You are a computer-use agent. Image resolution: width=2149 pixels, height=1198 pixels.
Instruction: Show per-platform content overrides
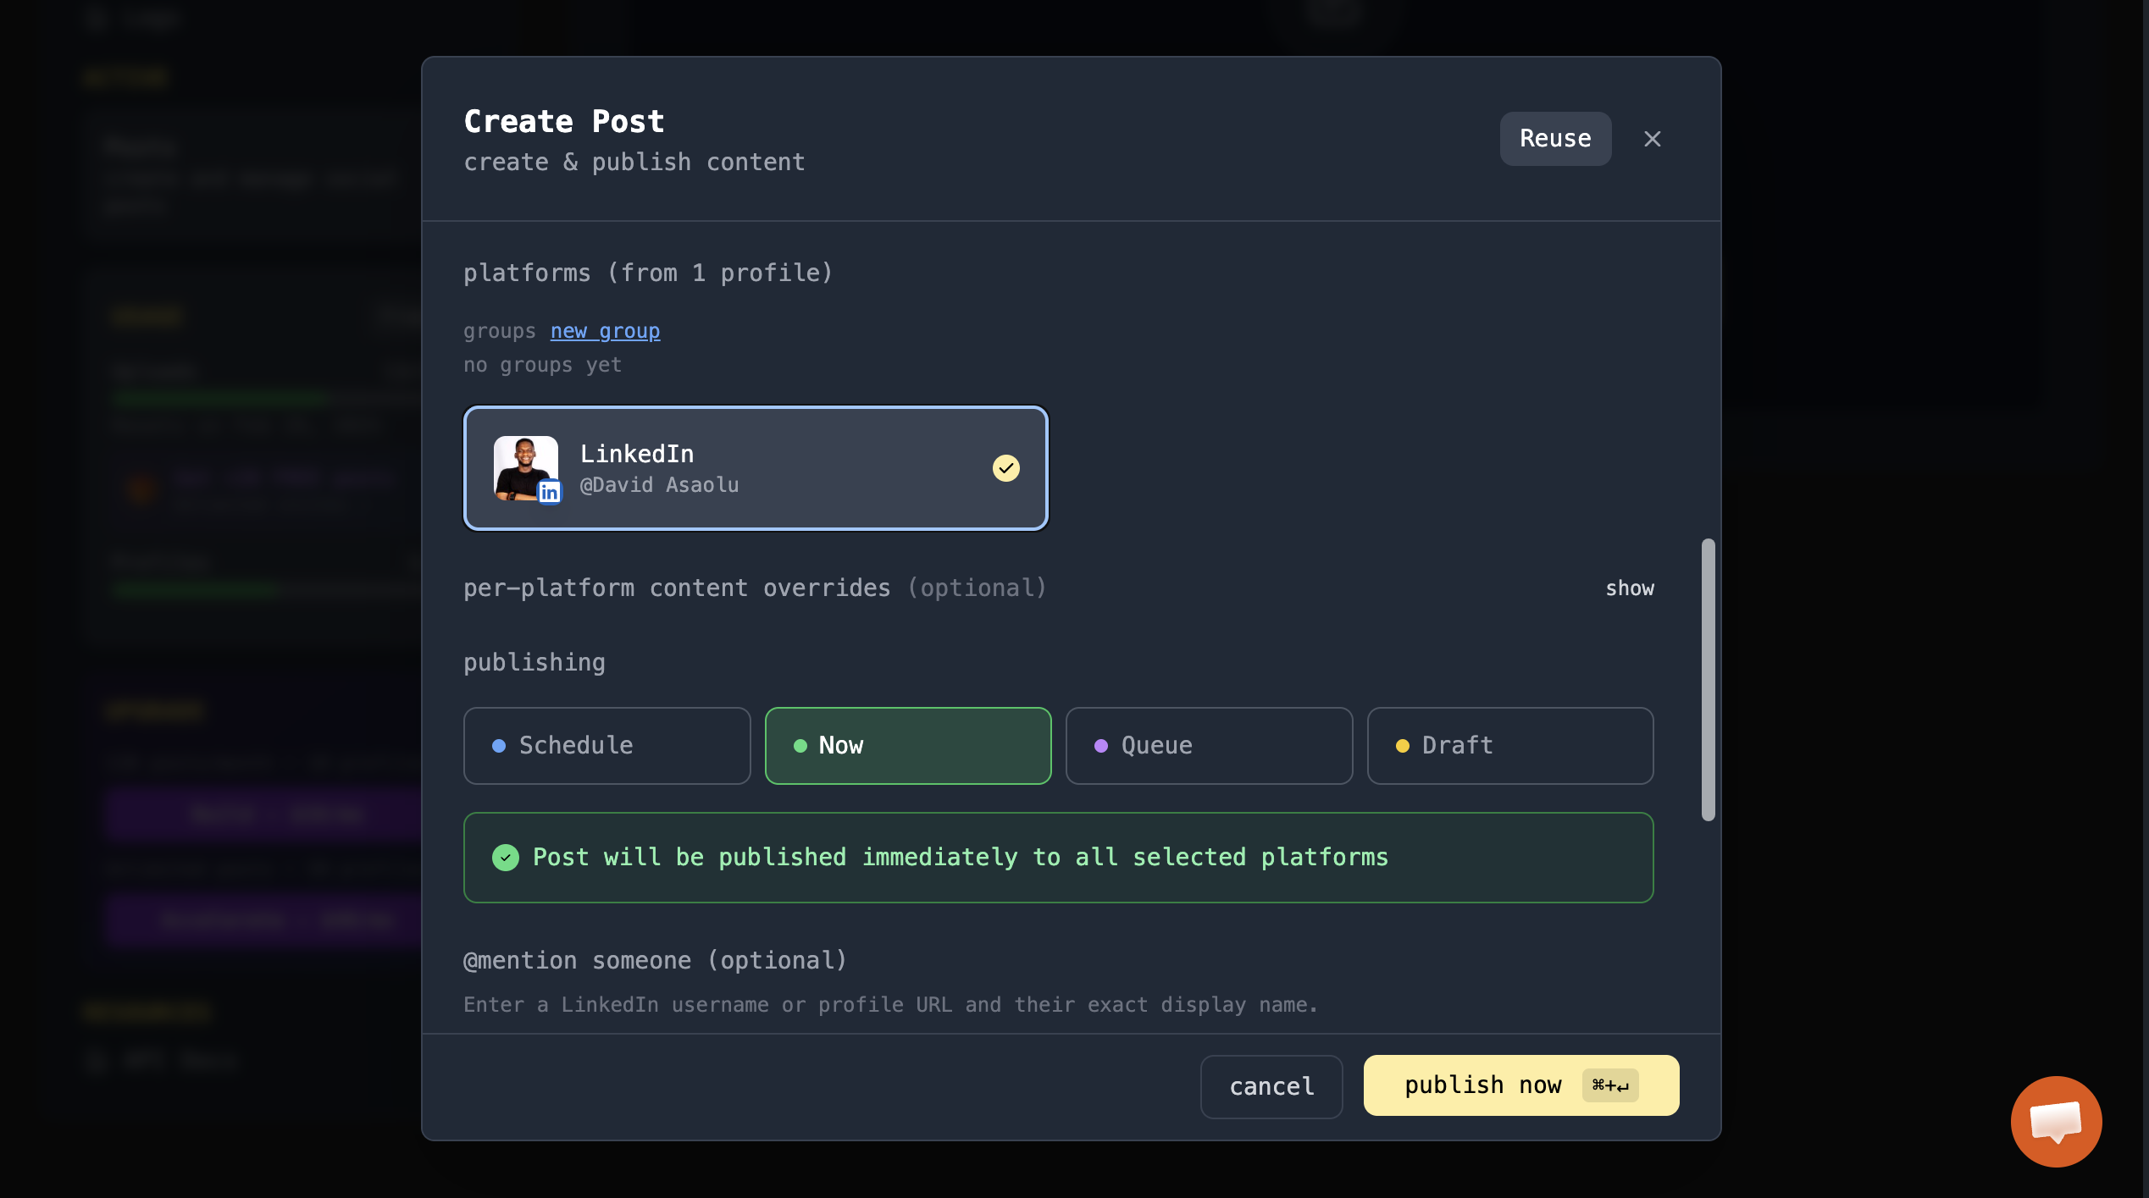point(1629,588)
